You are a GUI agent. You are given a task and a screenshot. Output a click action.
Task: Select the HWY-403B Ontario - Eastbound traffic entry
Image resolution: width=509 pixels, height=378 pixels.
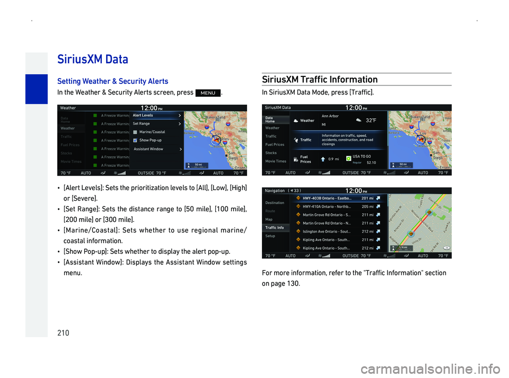(x=338, y=198)
